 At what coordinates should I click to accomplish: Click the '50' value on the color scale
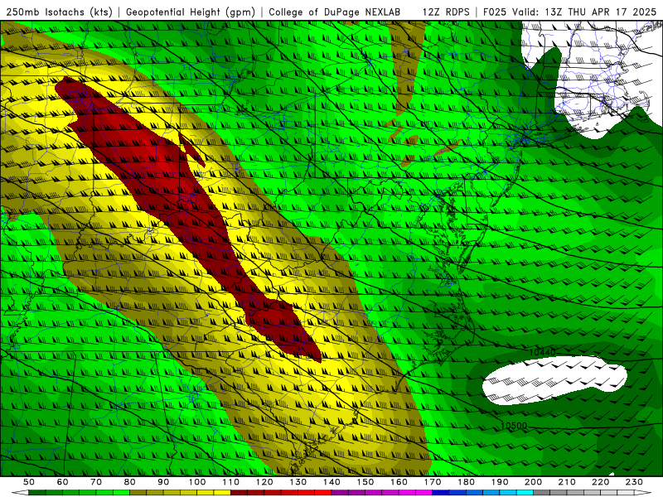29,482
